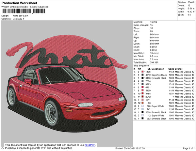This screenshot has width=196, height=151.
Task: Click the Machine value 'Tajima'
Action: click(154, 22)
